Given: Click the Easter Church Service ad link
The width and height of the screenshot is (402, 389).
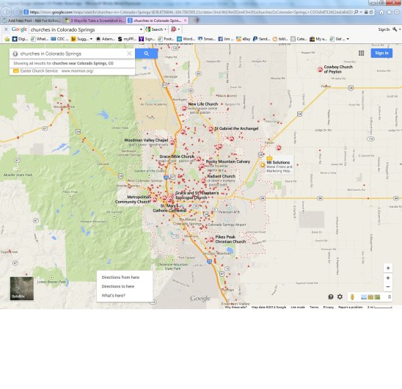Looking at the screenshot, I should [x=56, y=70].
